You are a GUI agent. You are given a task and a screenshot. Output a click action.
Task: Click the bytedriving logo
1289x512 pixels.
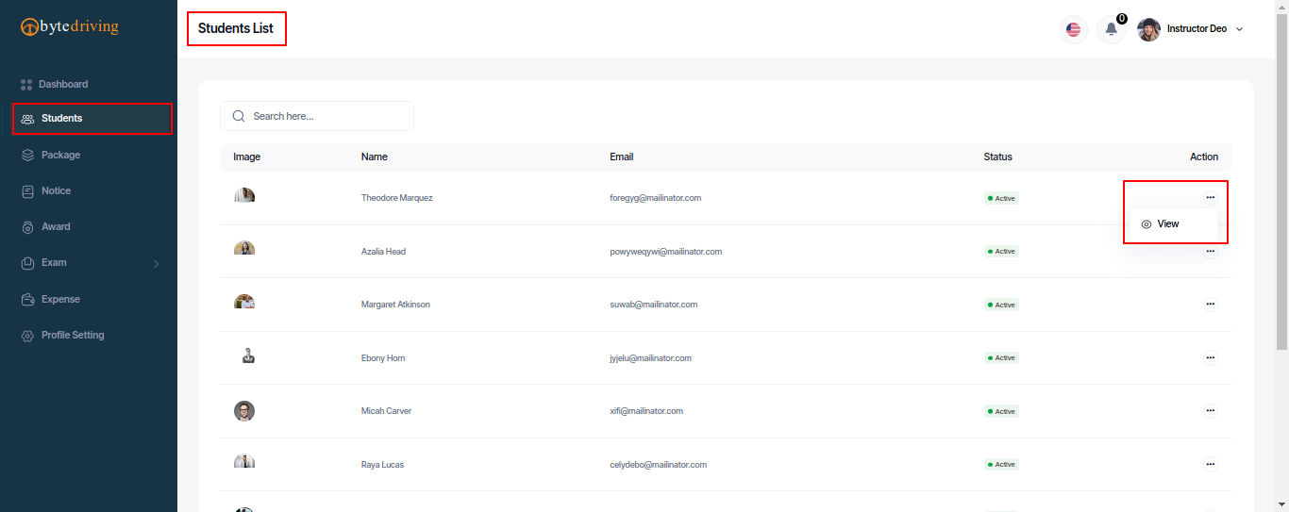pos(70,26)
